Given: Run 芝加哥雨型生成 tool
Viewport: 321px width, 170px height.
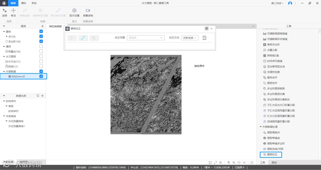Looking at the screenshot, I should coord(274,67).
